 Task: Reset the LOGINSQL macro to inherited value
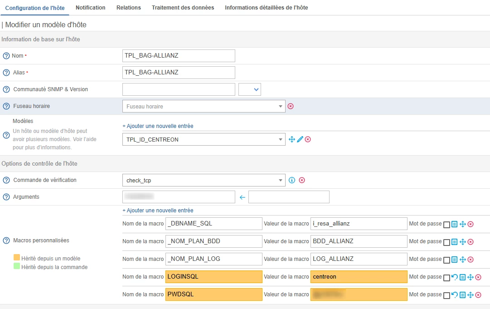click(x=455, y=277)
